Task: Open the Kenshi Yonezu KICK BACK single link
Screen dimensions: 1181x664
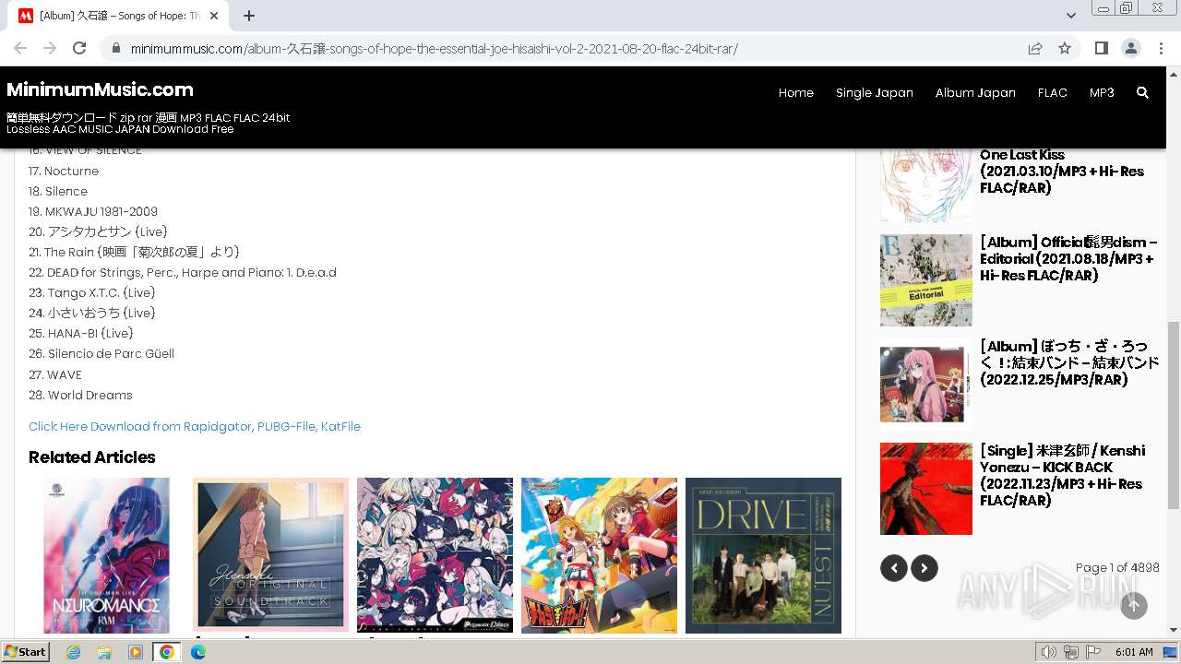Action: [1062, 476]
